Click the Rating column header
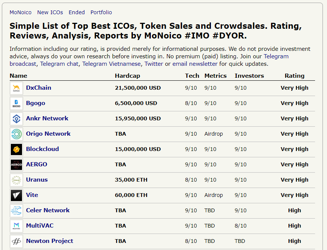This screenshot has height=250, width=327. [x=295, y=76]
